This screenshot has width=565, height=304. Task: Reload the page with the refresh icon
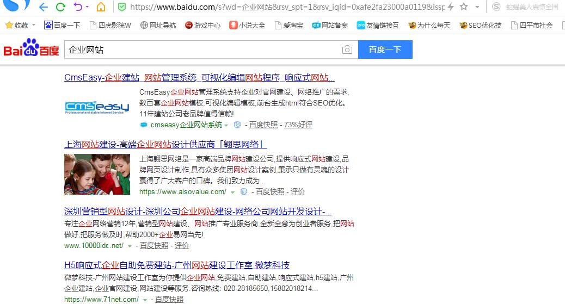(x=60, y=7)
